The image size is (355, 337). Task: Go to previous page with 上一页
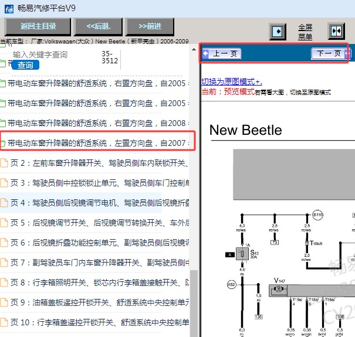(x=221, y=53)
